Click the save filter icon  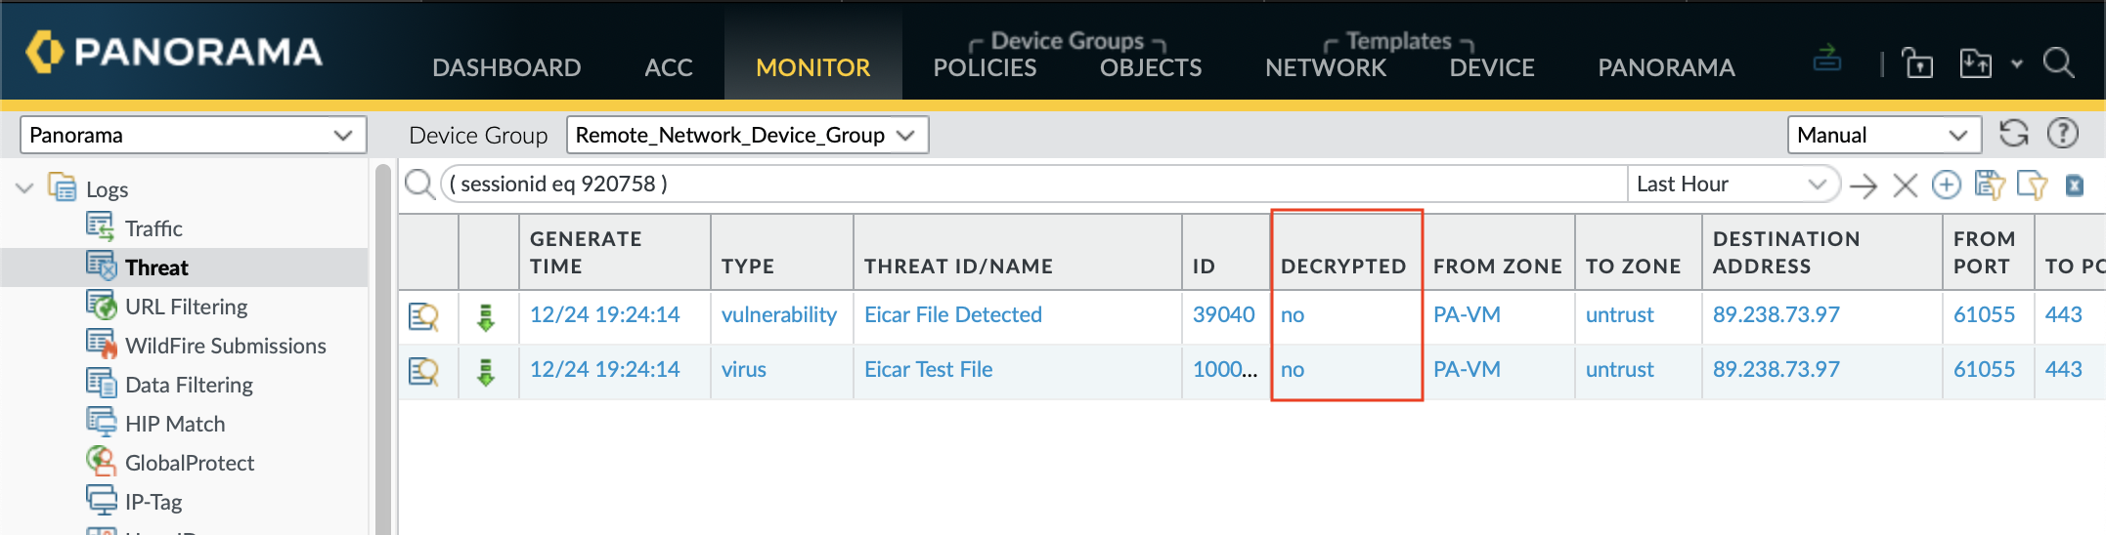coord(1989,185)
